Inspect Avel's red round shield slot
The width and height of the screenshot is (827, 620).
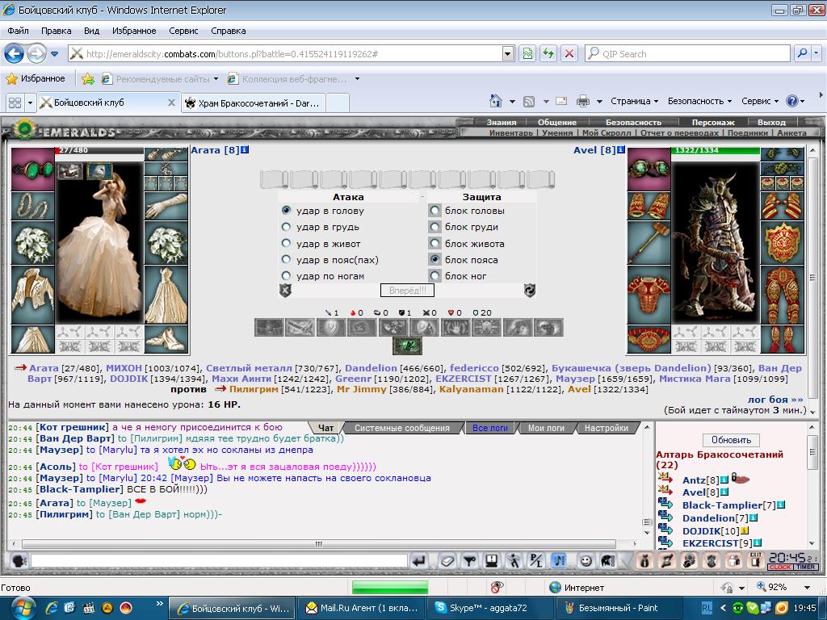tap(782, 242)
